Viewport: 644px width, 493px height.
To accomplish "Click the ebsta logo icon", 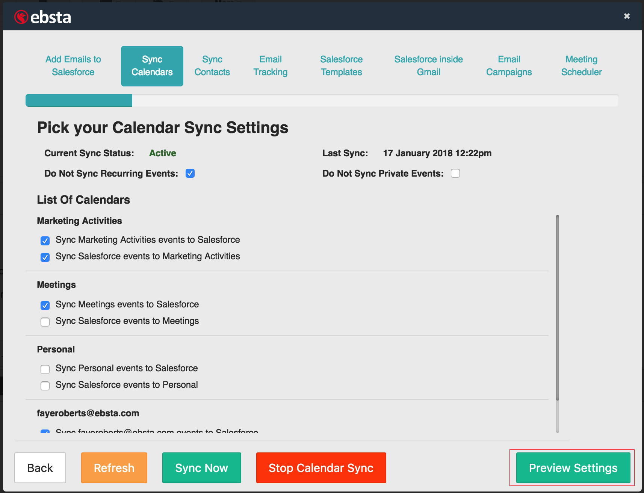I will (21, 17).
